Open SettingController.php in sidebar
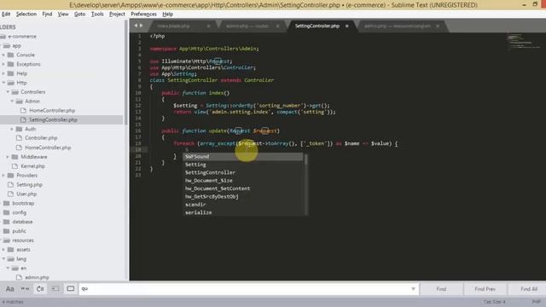The image size is (546, 307). tap(53, 119)
